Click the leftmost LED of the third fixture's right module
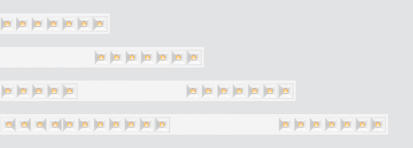This screenshot has height=148, width=413. pos(193,91)
